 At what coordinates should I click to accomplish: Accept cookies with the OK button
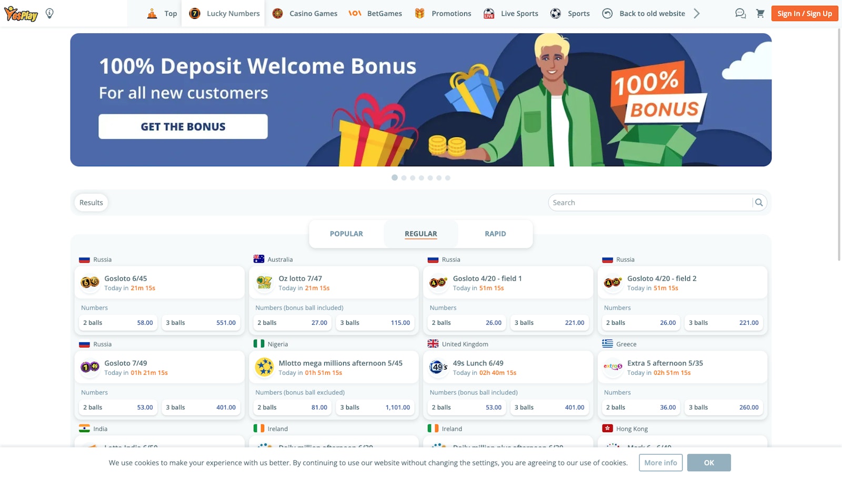(709, 463)
